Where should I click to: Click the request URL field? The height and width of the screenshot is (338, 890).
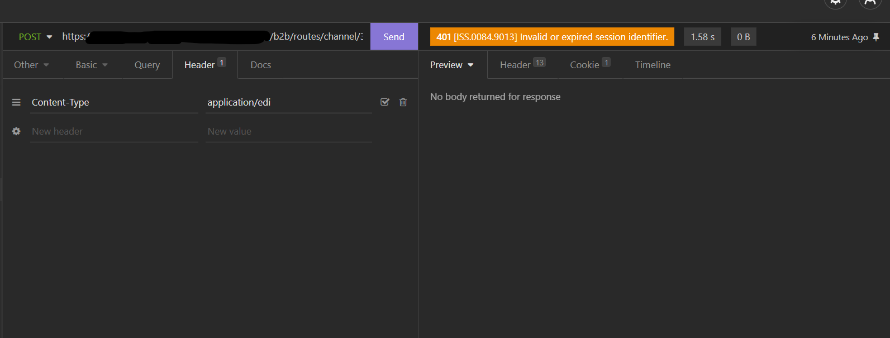212,37
